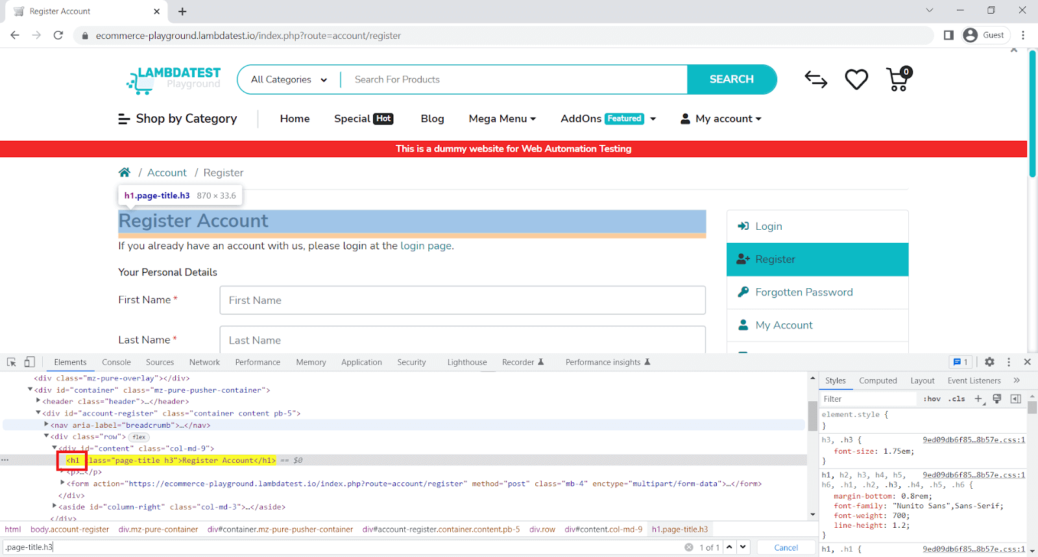Viewport: 1038px width, 557px height.
Task: Reload the page with the refresh icon
Action: (x=58, y=35)
